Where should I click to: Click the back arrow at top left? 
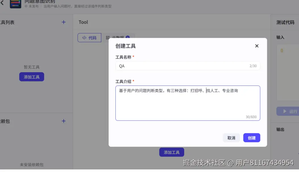[2, 3]
